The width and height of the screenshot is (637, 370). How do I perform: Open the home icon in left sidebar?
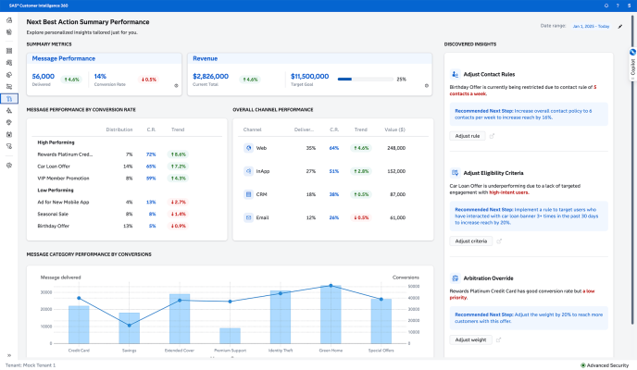(8, 19)
